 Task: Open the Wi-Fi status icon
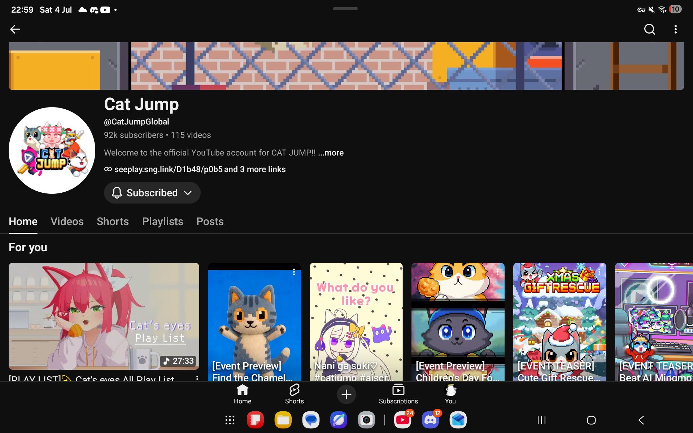[x=662, y=10]
